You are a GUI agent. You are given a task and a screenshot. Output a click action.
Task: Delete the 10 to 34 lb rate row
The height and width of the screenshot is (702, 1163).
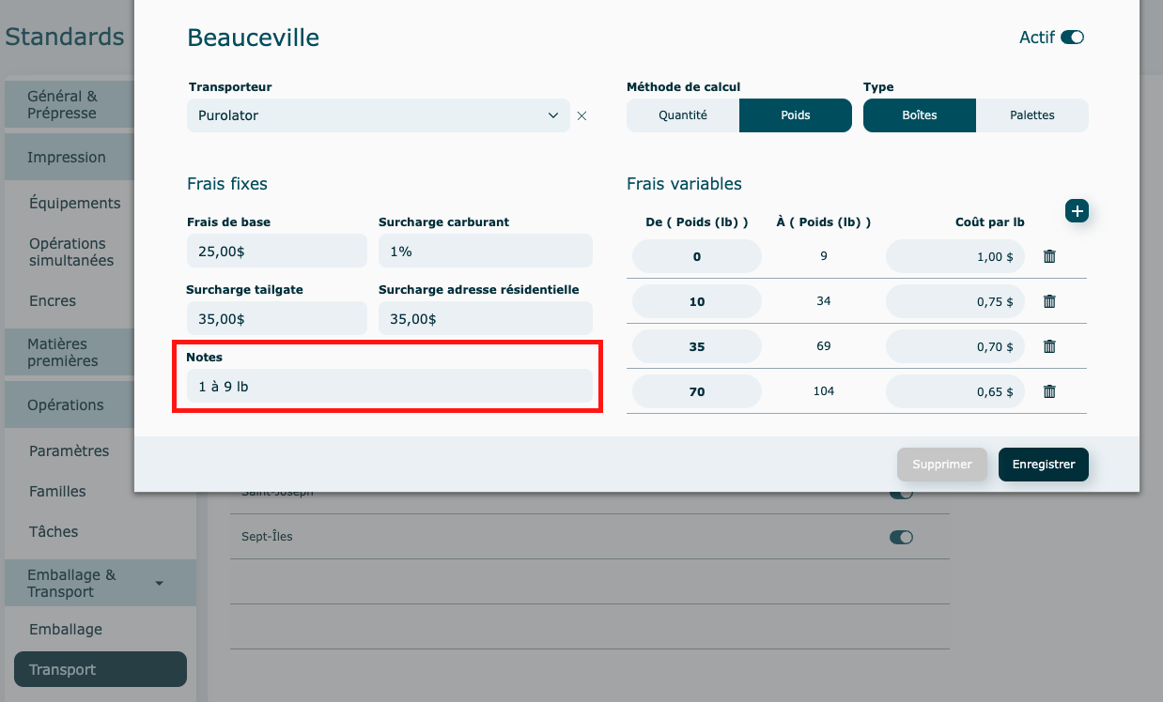point(1049,301)
